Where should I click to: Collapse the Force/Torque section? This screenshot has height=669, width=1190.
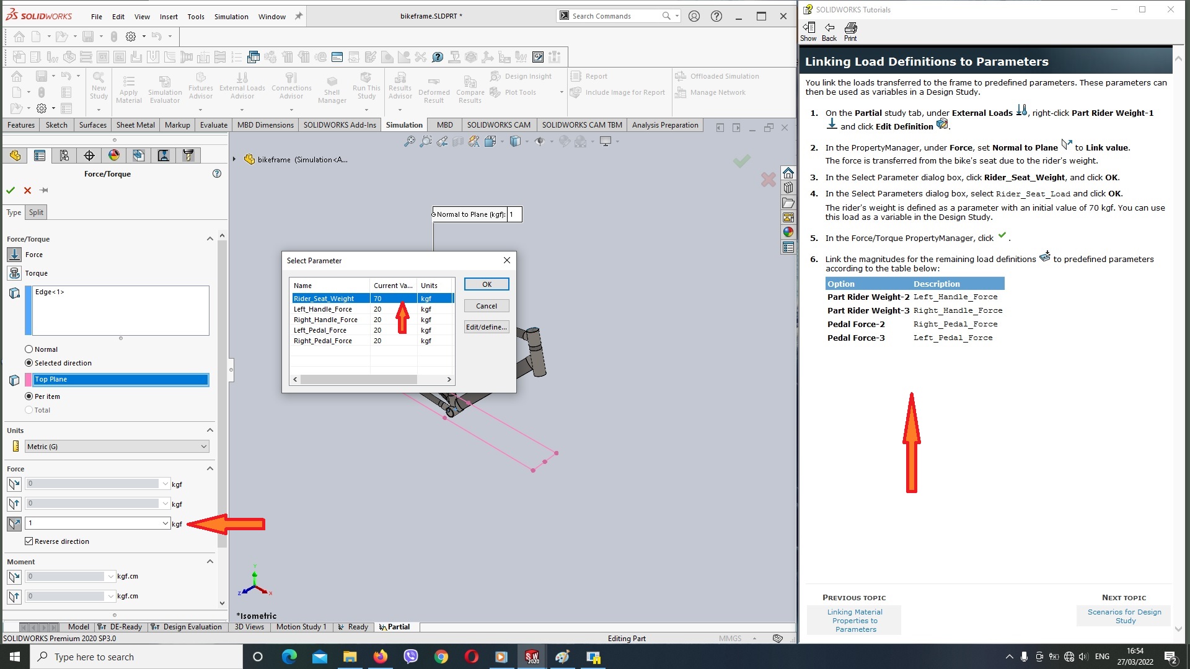[210, 238]
